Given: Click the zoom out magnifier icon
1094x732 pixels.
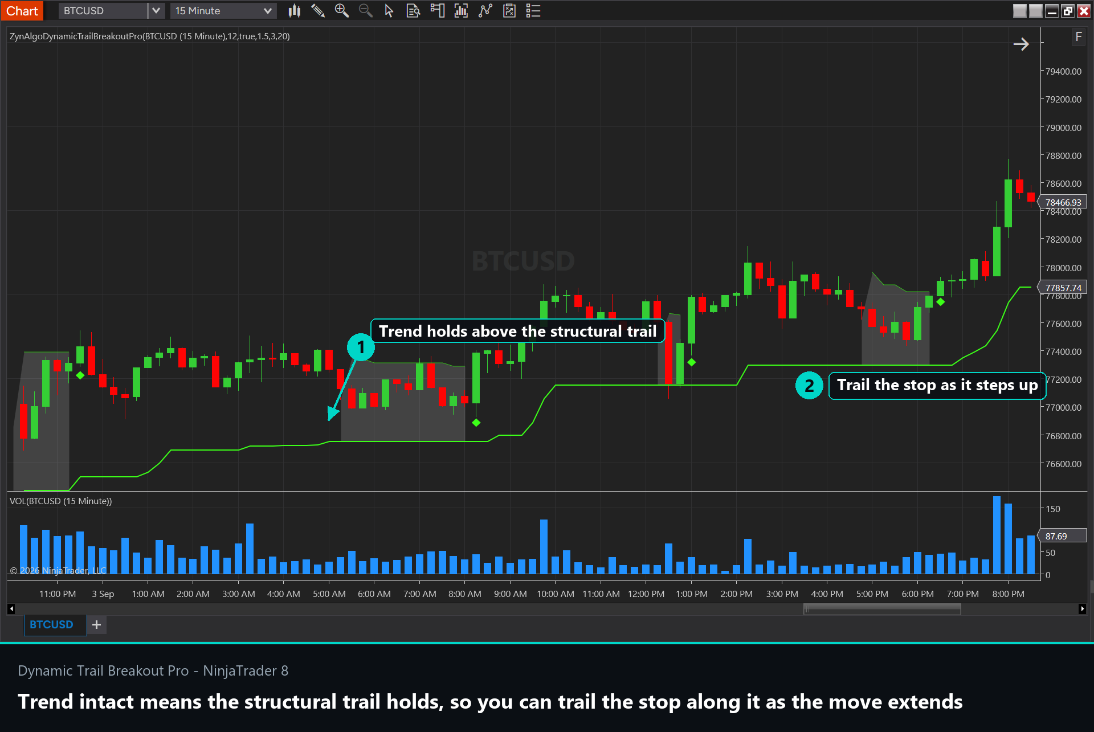Looking at the screenshot, I should (365, 11).
